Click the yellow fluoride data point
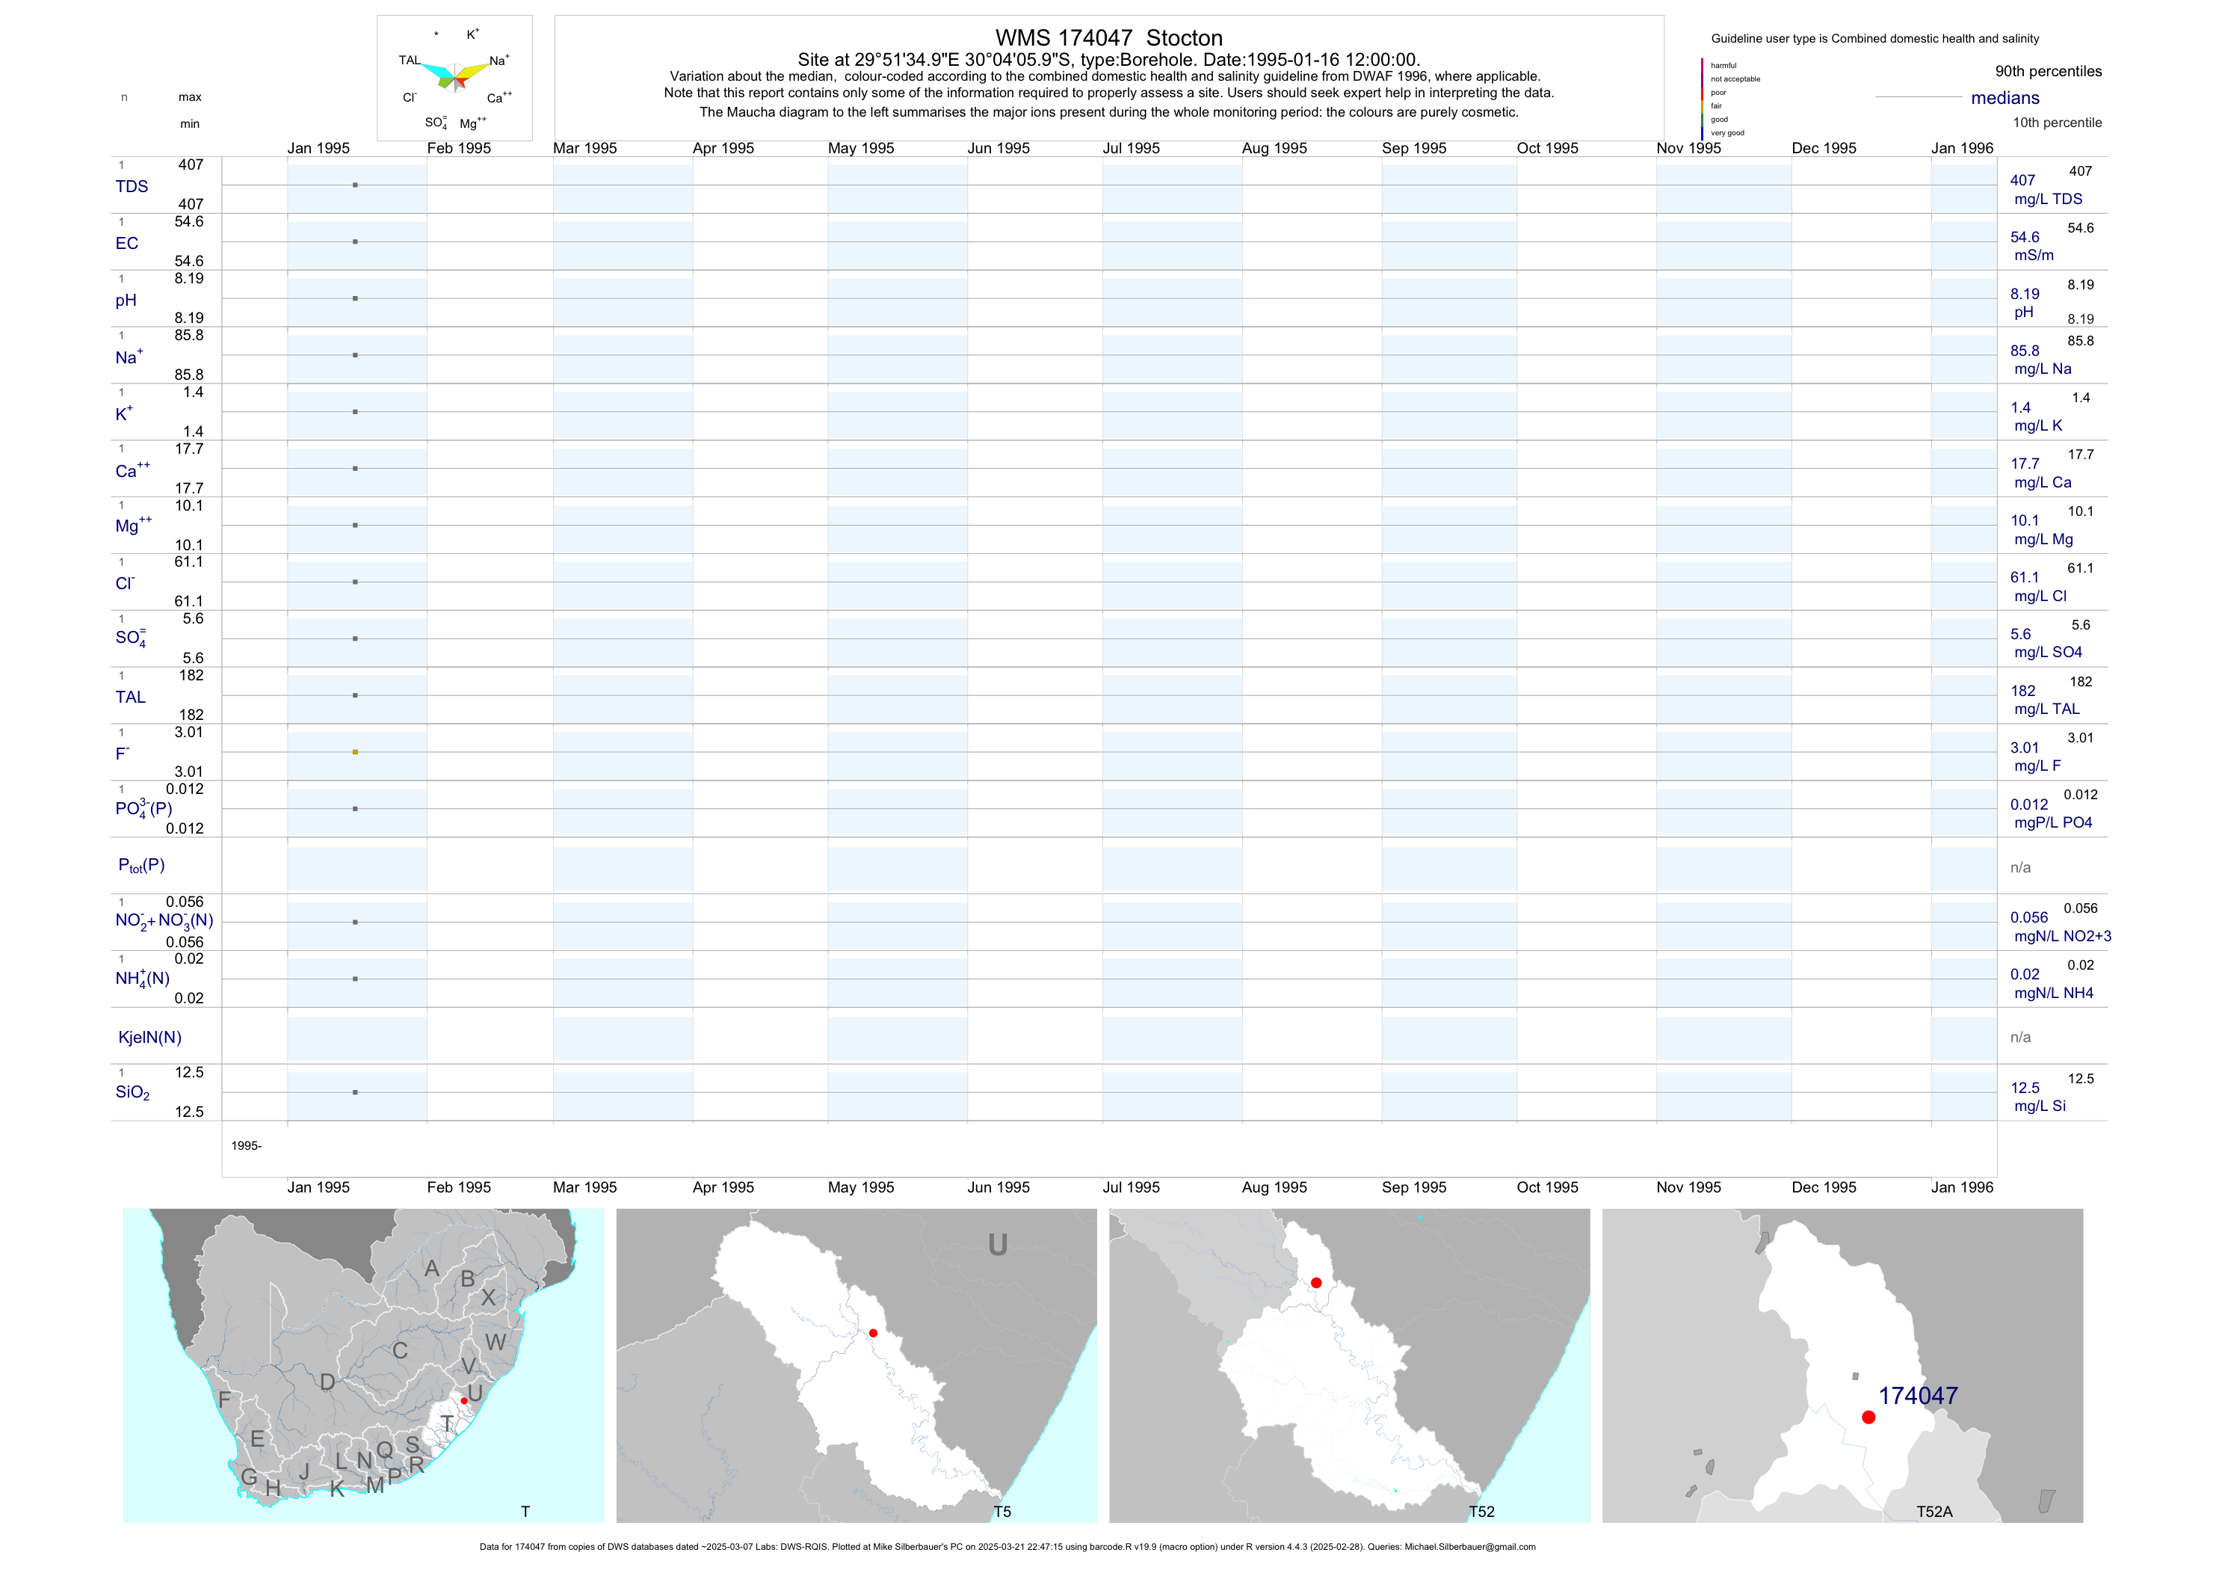 356,752
